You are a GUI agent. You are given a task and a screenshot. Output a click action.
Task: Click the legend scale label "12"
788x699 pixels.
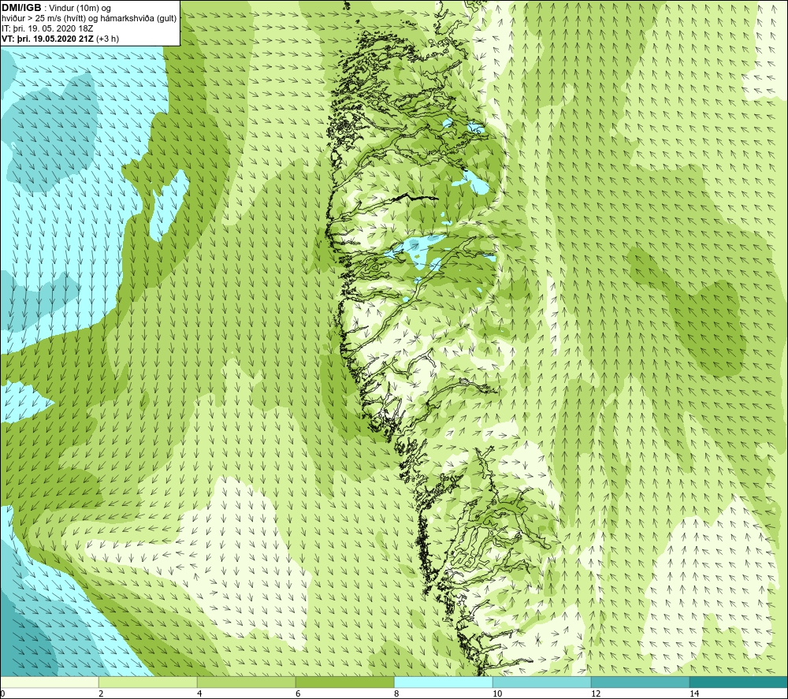[596, 693]
